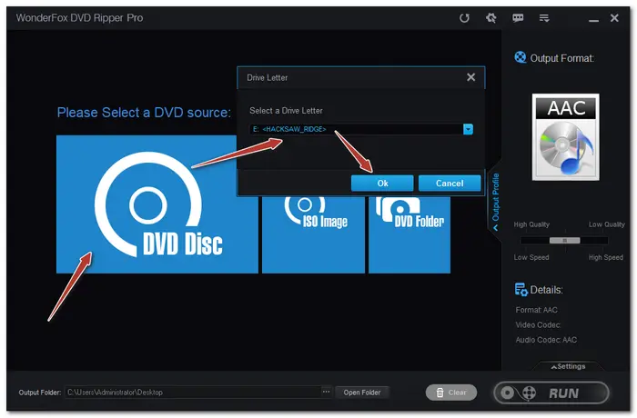
Task: Confirm with the Ok button
Action: 382,184
